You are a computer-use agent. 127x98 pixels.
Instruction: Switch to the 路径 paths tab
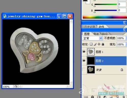(105, 34)
